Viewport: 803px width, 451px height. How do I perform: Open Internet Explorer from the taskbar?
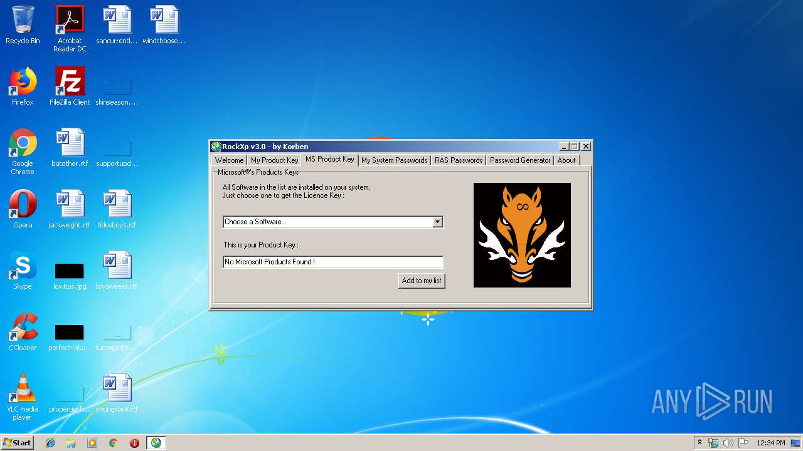click(50, 443)
